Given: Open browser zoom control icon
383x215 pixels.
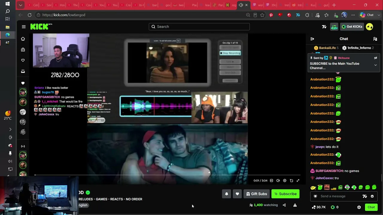Looking at the screenshot, I should pyautogui.click(x=248, y=15).
